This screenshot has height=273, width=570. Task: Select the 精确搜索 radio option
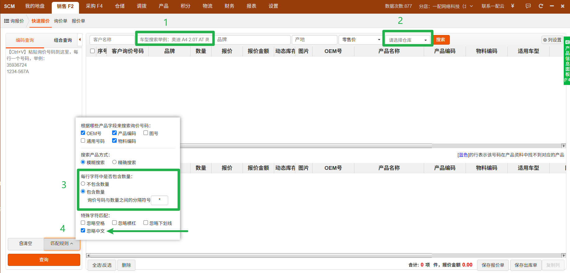(x=114, y=162)
